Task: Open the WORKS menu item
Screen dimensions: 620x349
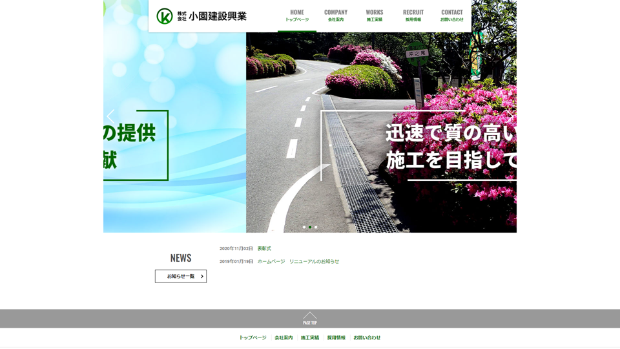Action: click(x=375, y=16)
